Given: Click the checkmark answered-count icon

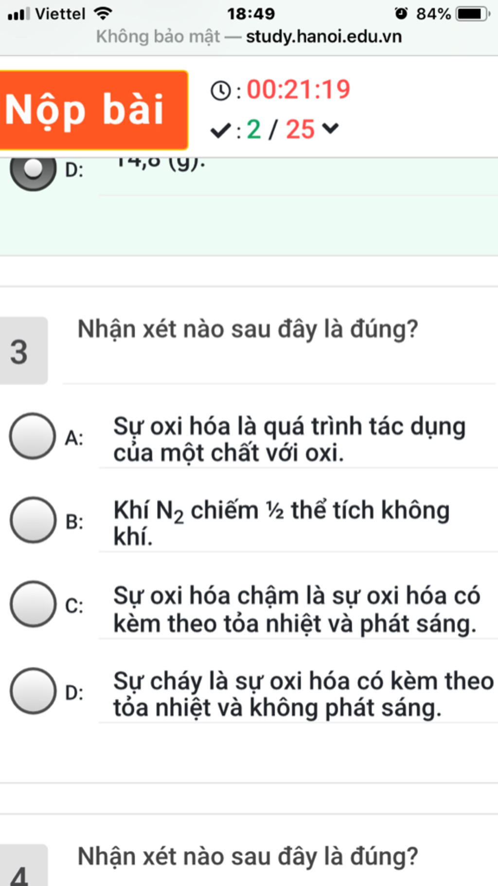Looking at the screenshot, I should pos(220,130).
